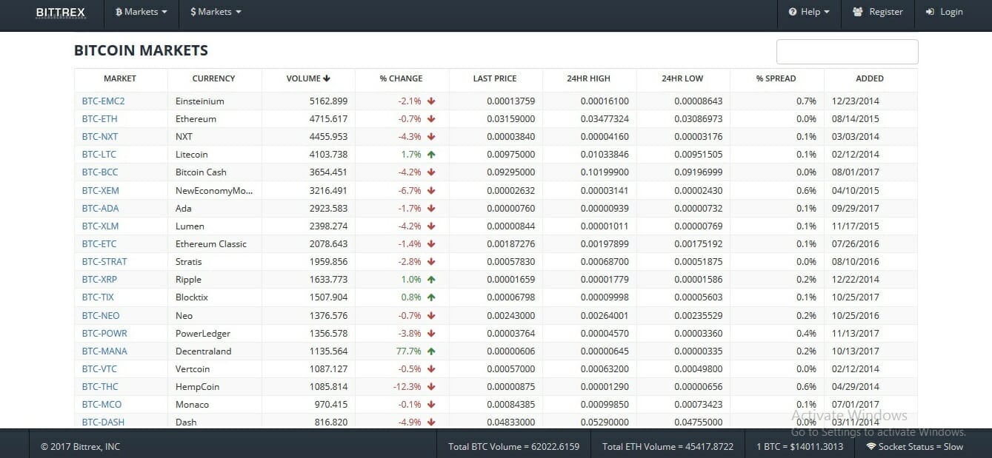Viewport: 992px width, 458px height.
Task: Click the Ethereum Classic currency name
Action: [211, 244]
